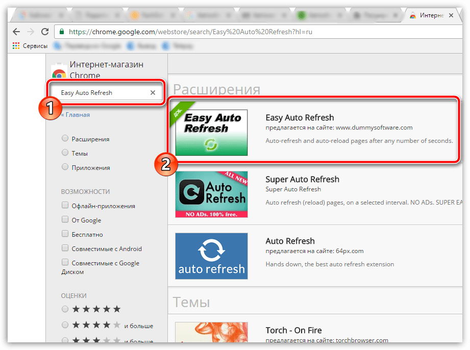Clear search text with the X icon
This screenshot has height=350, width=470.
[x=153, y=93]
